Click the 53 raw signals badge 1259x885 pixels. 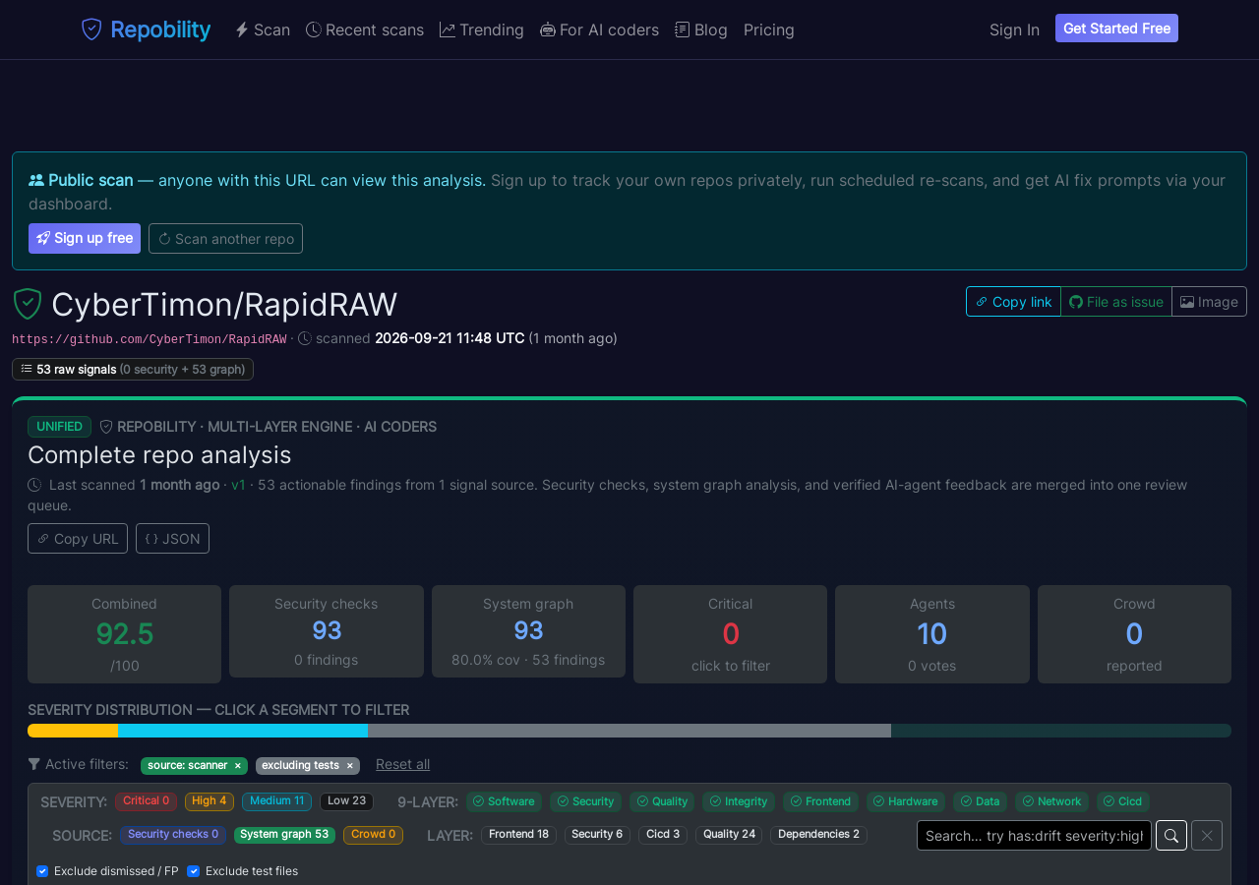[133, 369]
